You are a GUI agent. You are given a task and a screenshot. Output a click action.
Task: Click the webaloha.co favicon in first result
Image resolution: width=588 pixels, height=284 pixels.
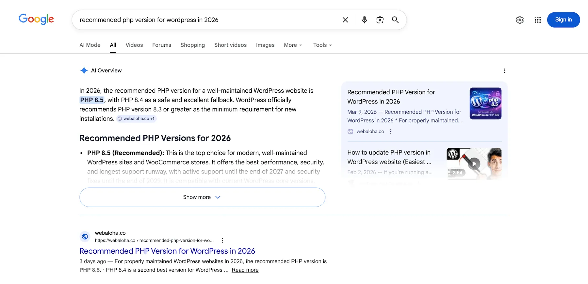point(85,237)
